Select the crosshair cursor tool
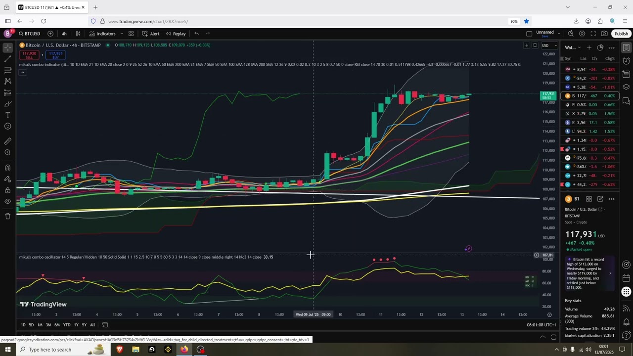Image resolution: width=633 pixels, height=356 pixels. 7,47
